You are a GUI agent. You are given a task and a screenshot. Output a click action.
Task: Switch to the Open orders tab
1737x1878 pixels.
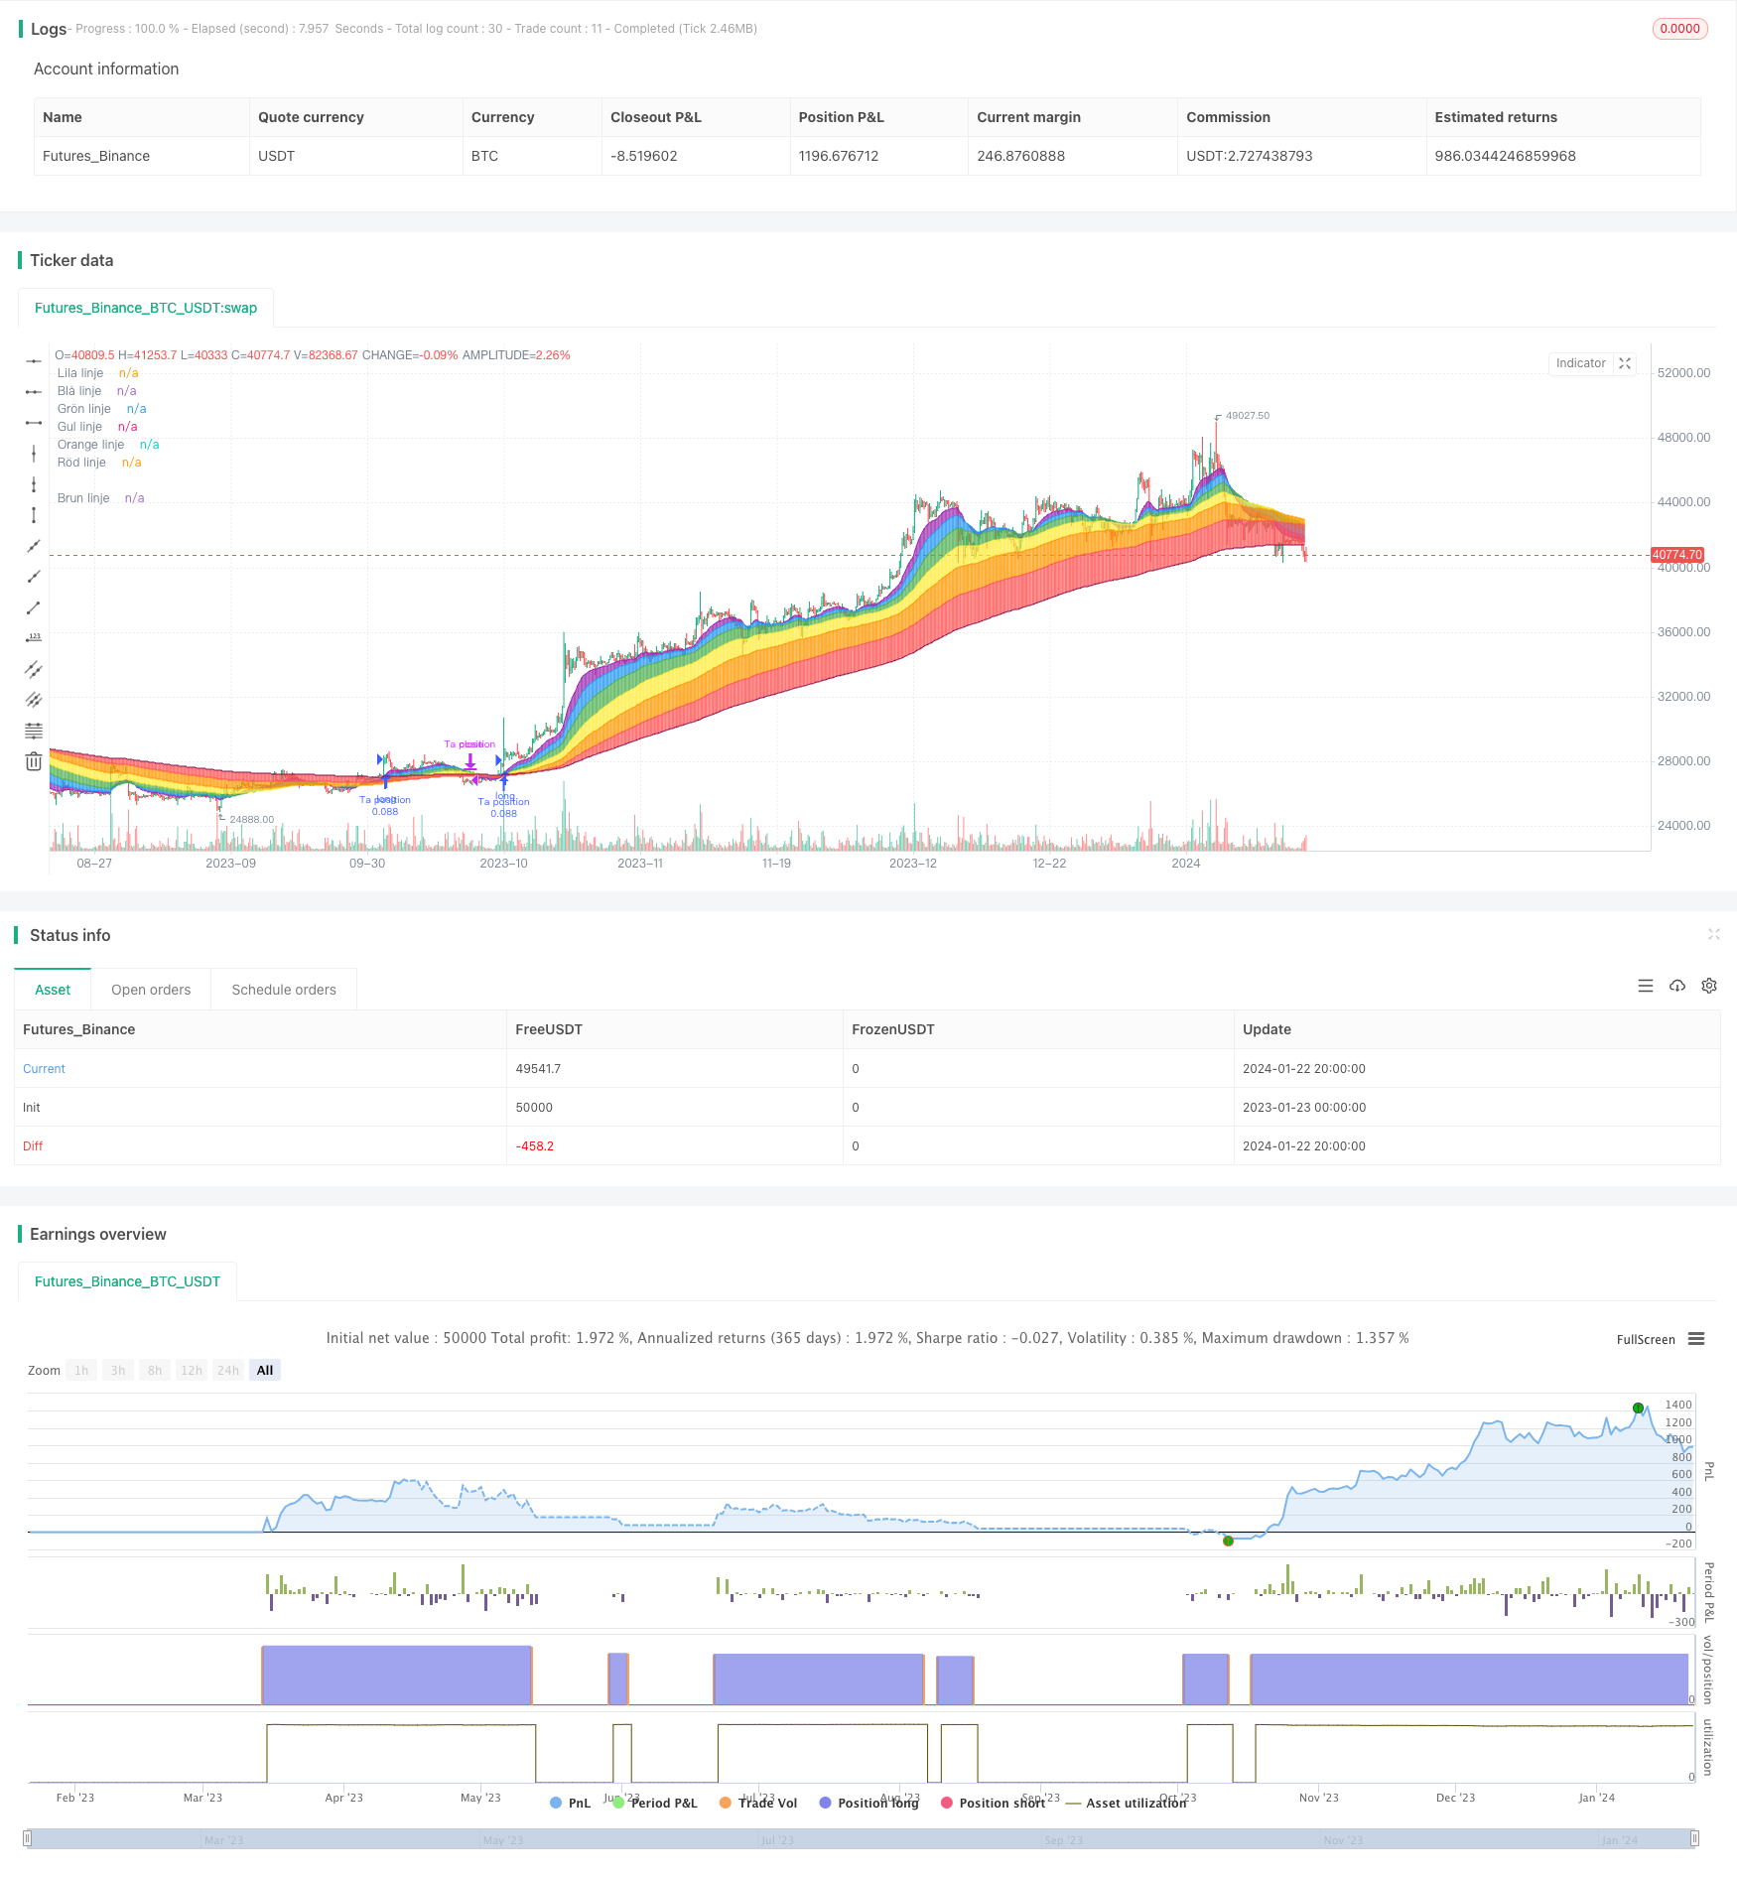151,990
